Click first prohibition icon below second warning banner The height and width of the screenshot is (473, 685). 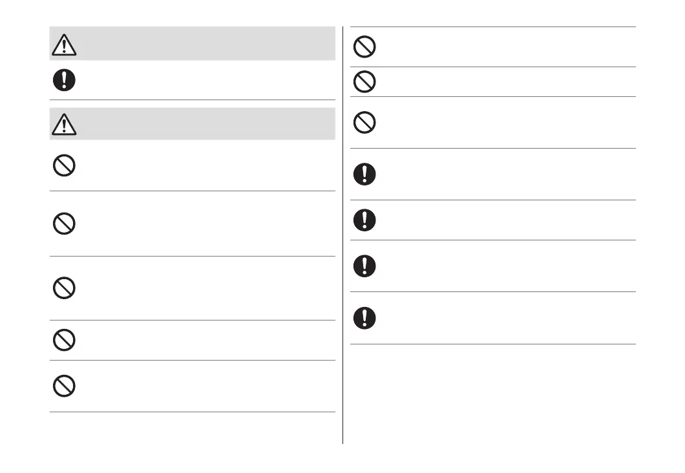tap(64, 165)
